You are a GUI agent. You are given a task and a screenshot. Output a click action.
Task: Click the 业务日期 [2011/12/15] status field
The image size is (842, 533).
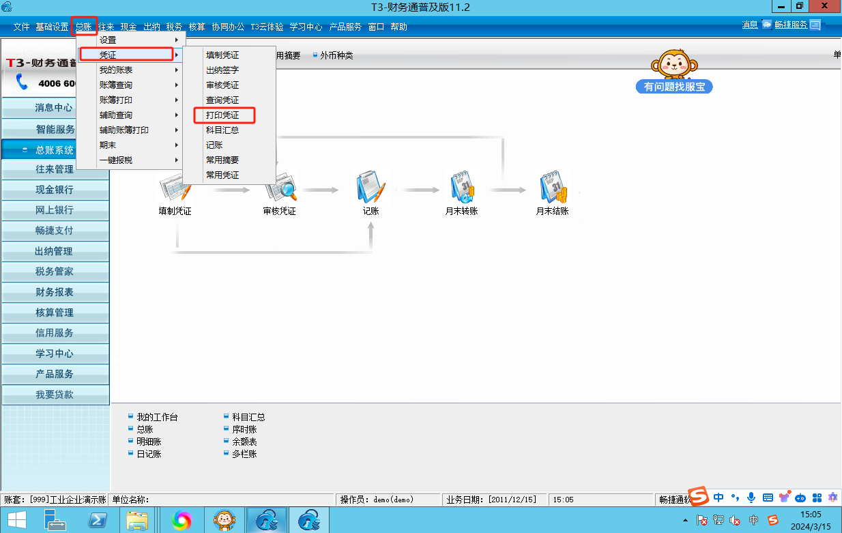[493, 500]
